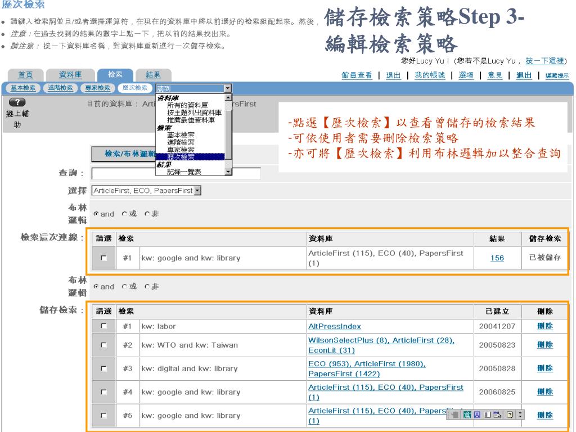Open the '選項' options link
The height and width of the screenshot is (432, 576).
click(466, 75)
